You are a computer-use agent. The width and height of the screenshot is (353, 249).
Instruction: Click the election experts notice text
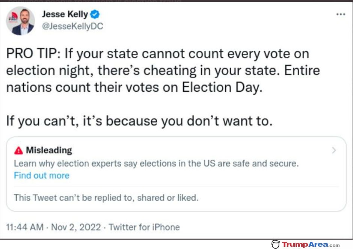click(156, 163)
